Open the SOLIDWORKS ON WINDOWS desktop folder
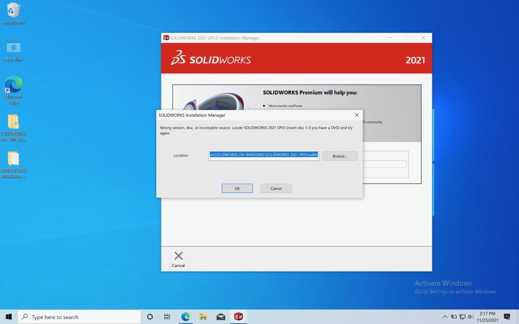The height and width of the screenshot is (324, 519). coord(13,127)
